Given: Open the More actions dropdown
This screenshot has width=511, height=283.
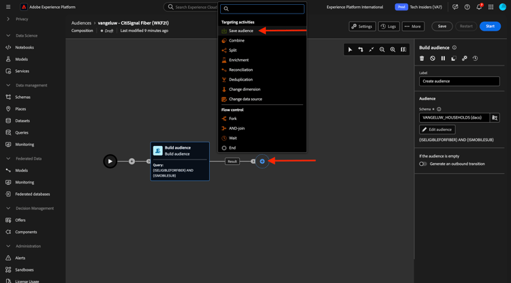Looking at the screenshot, I should click(x=413, y=27).
